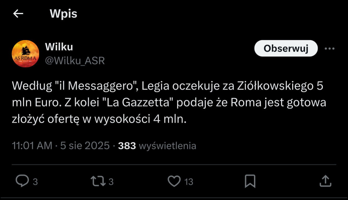
Task: Like the post with the heart icon
Action: click(174, 181)
